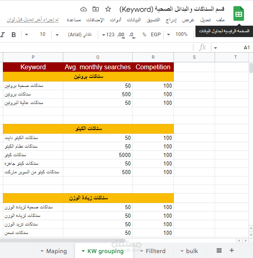Click vertical scroll down arrow
Screen dimensions: 253x258
[251, 235]
